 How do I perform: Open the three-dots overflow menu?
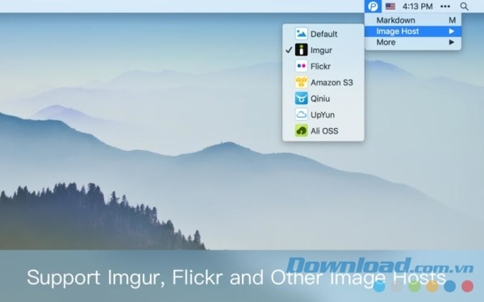[445, 6]
